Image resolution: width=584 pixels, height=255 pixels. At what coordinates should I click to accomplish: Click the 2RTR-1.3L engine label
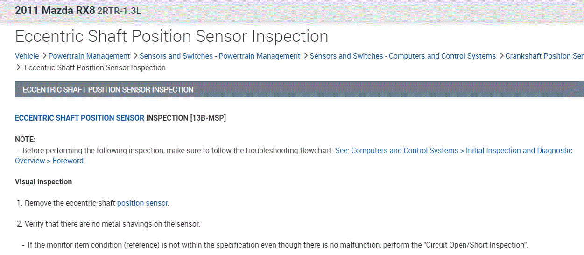pos(119,11)
